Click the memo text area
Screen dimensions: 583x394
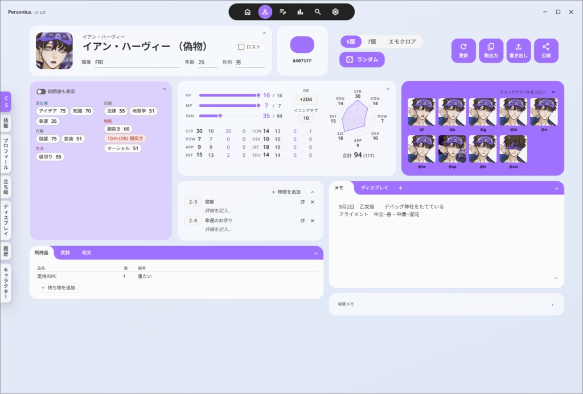tap(446, 240)
